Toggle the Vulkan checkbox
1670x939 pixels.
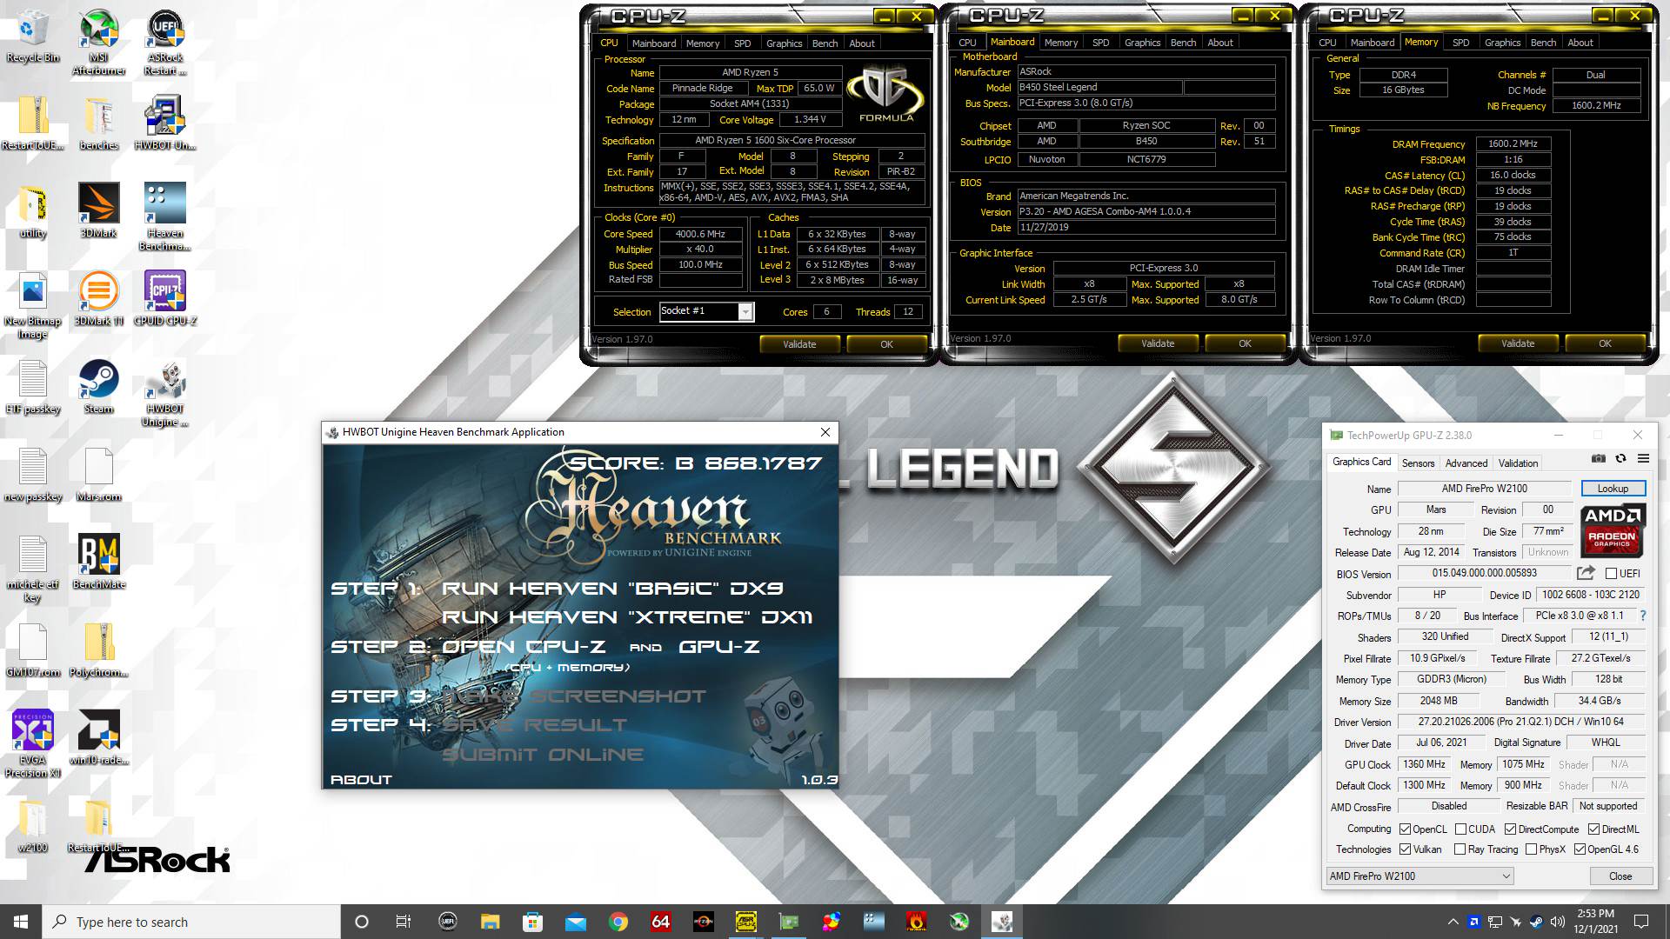click(1405, 849)
